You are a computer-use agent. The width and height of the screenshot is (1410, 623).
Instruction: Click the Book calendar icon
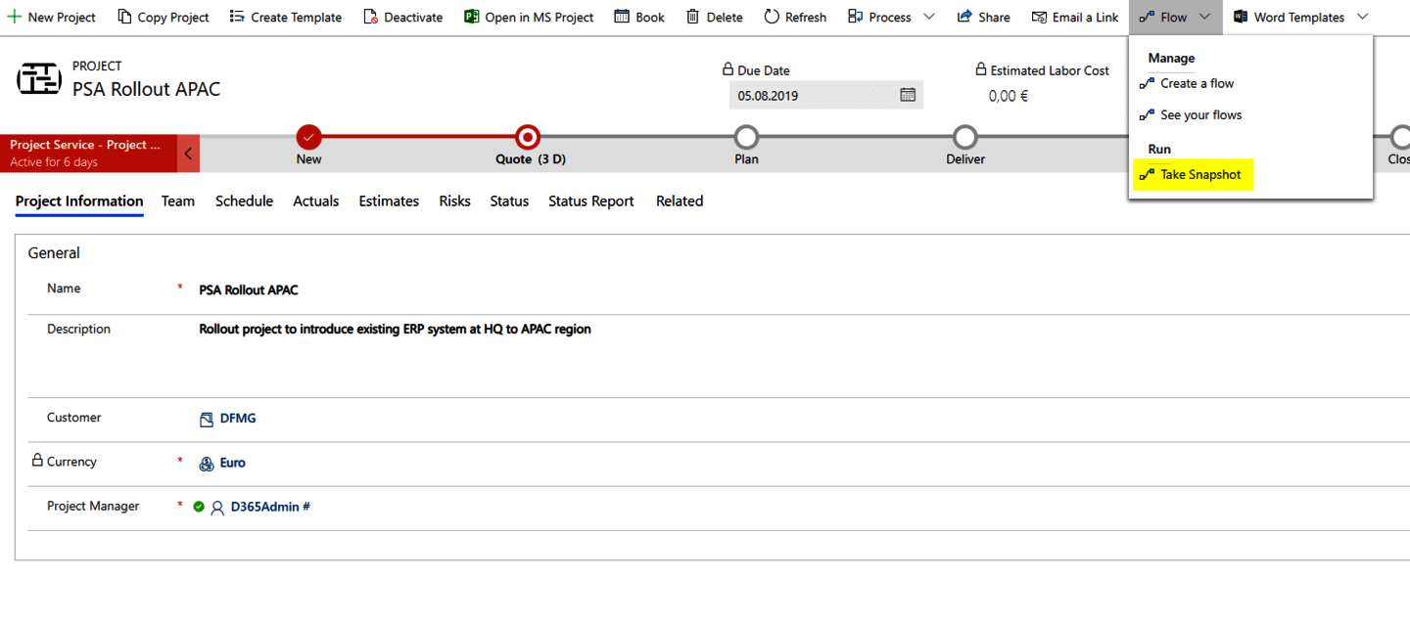[622, 17]
